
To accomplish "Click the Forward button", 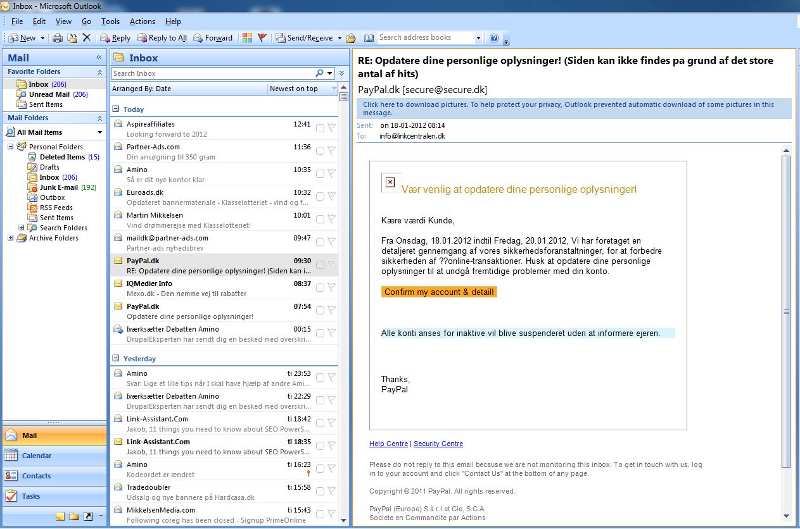I will (x=213, y=38).
